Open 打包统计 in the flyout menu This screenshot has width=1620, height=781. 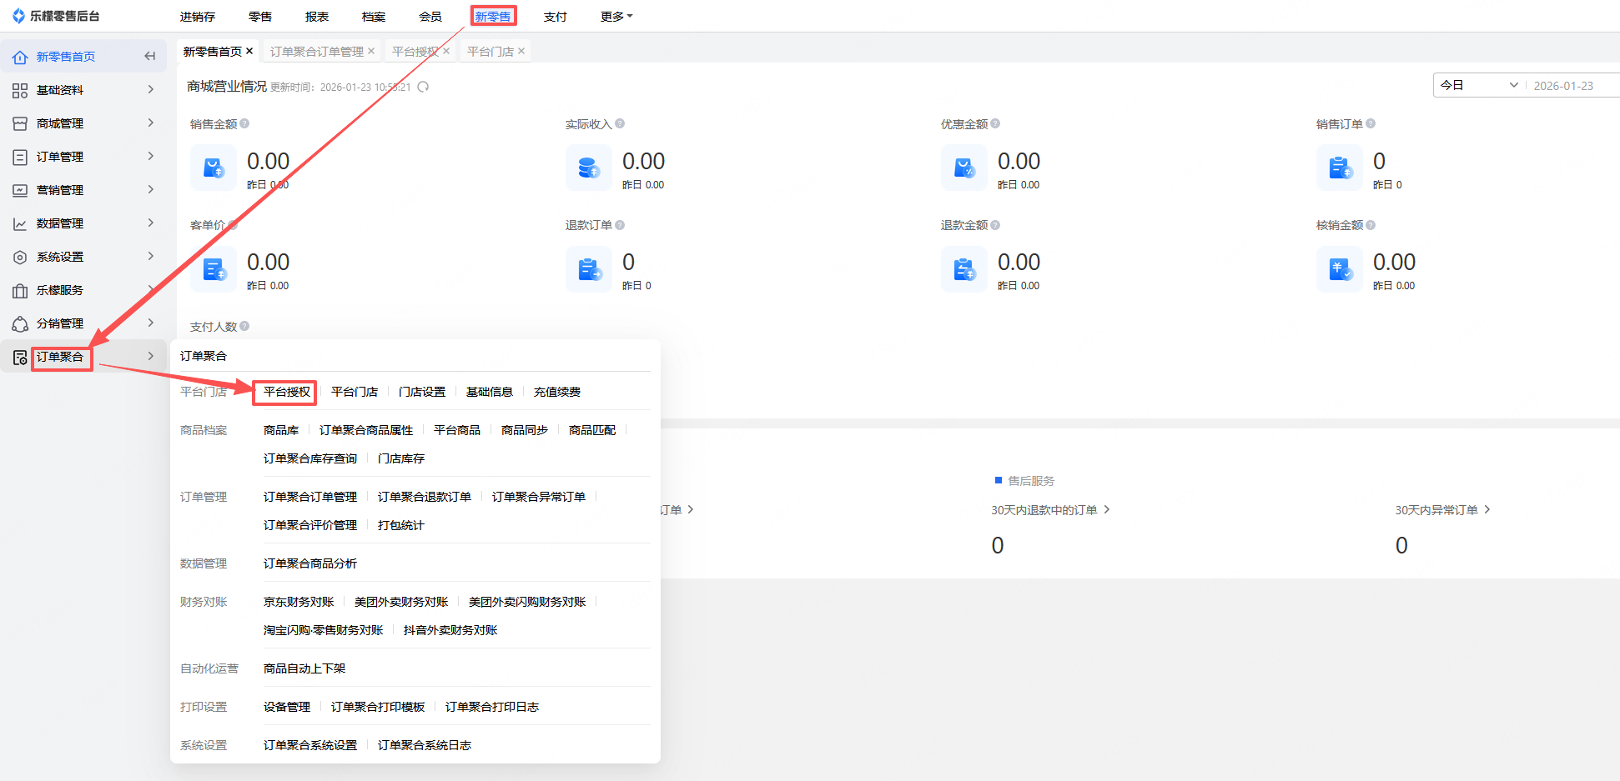[401, 525]
